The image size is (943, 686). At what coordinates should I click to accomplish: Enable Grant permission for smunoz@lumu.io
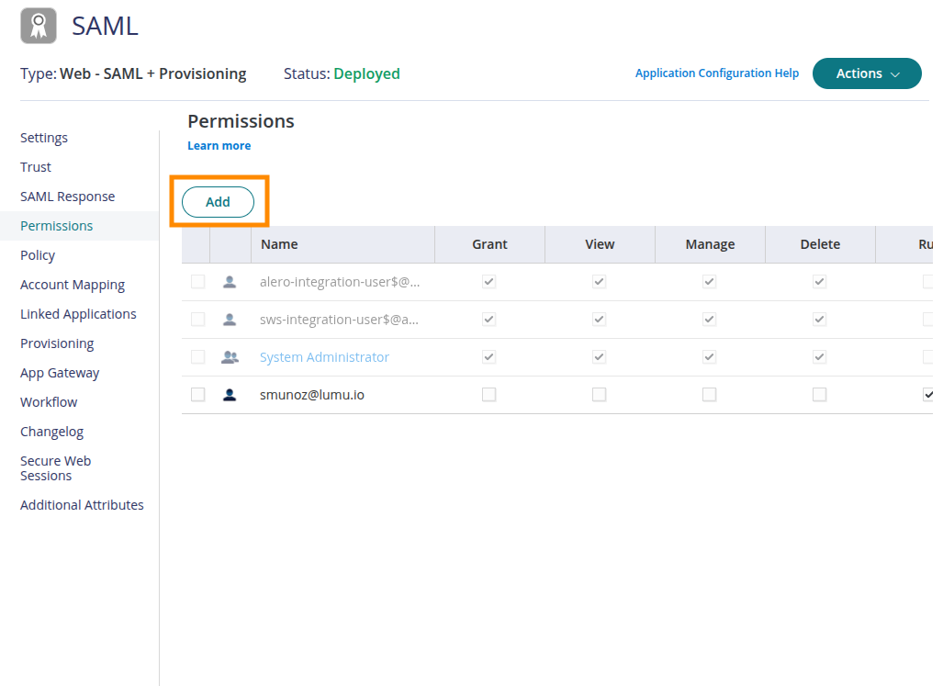(x=489, y=395)
